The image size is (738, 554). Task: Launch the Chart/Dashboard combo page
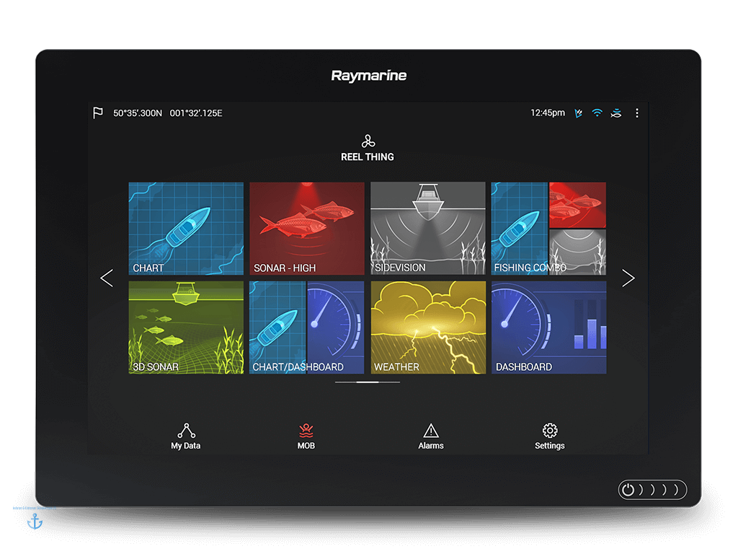pyautogui.click(x=307, y=327)
